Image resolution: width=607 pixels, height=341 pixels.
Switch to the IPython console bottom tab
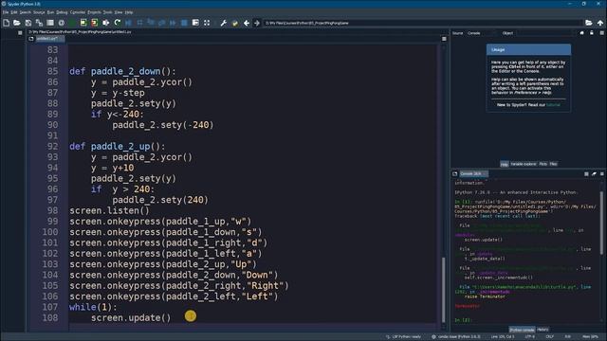pos(522,330)
